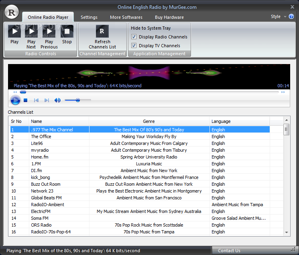Click the Stop icon in Radio Controls
The image size is (299, 255).
[67, 31]
